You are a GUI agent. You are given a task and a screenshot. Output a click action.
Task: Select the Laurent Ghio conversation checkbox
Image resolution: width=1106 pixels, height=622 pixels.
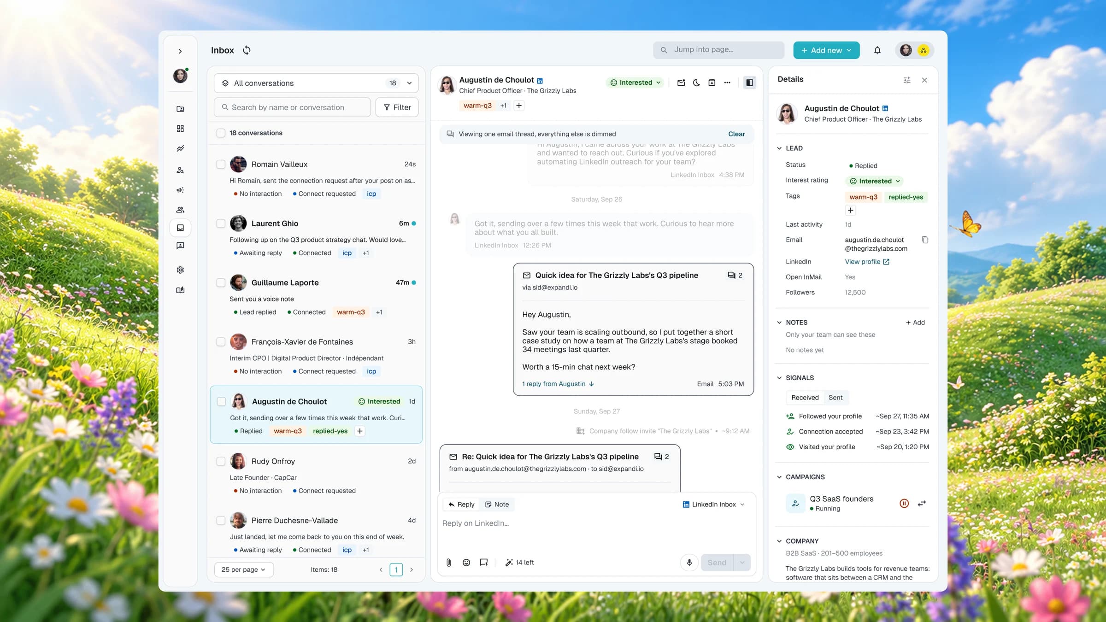tap(221, 223)
